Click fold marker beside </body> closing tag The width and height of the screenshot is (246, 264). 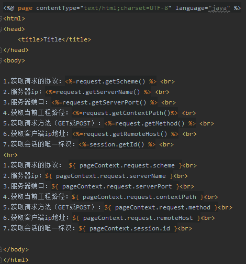[x=1, y=249]
